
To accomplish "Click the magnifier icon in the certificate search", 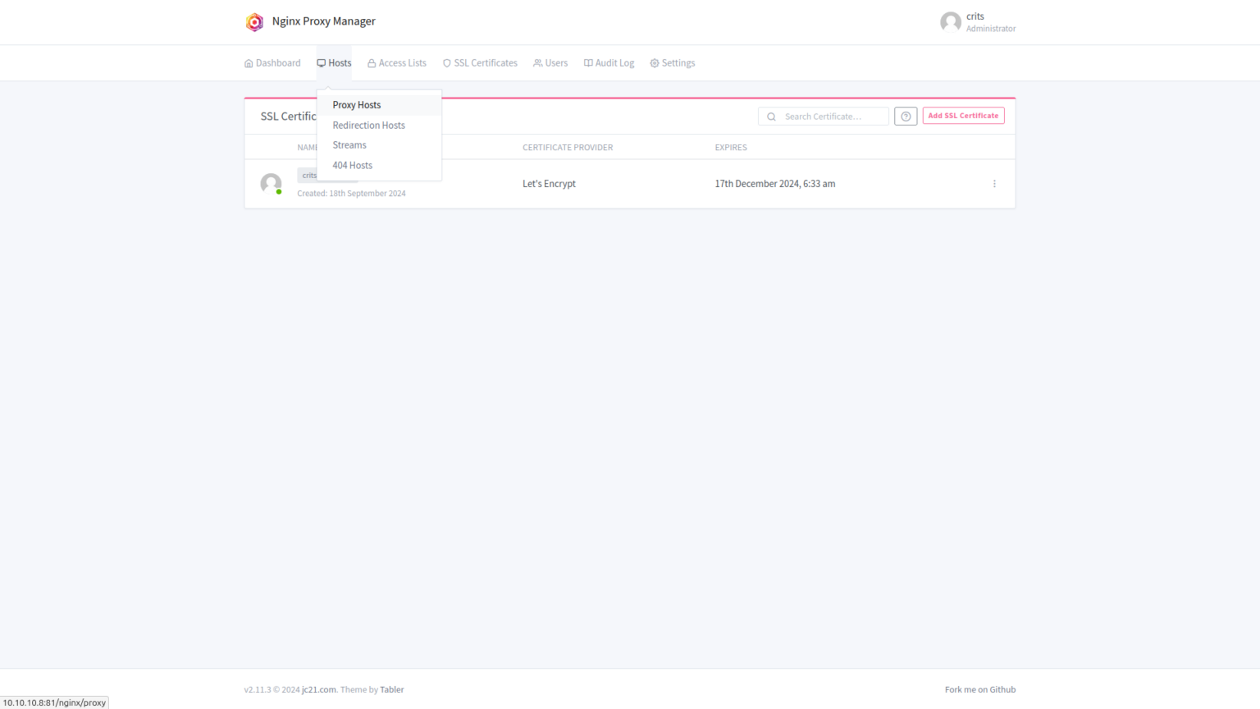I will (x=770, y=116).
